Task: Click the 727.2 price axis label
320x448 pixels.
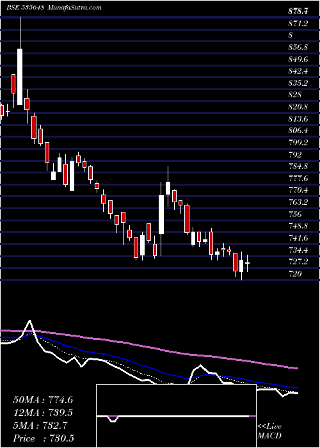Action: 298,262
